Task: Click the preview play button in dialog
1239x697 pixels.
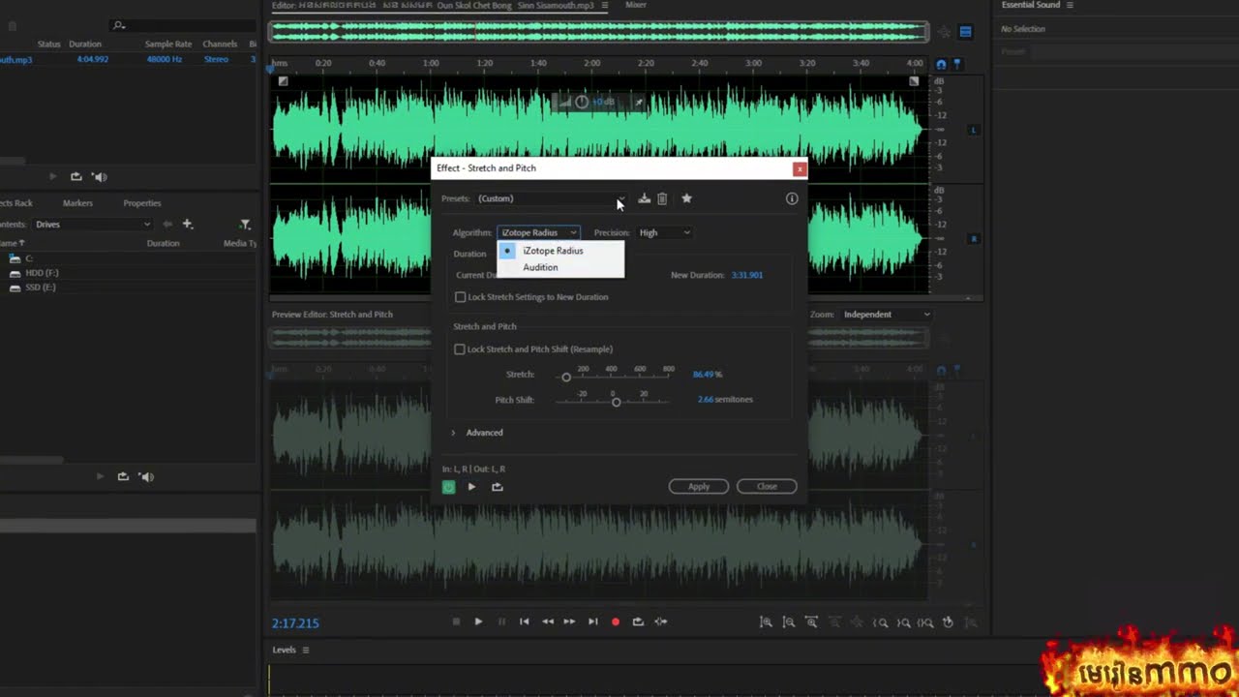Action: 471,487
